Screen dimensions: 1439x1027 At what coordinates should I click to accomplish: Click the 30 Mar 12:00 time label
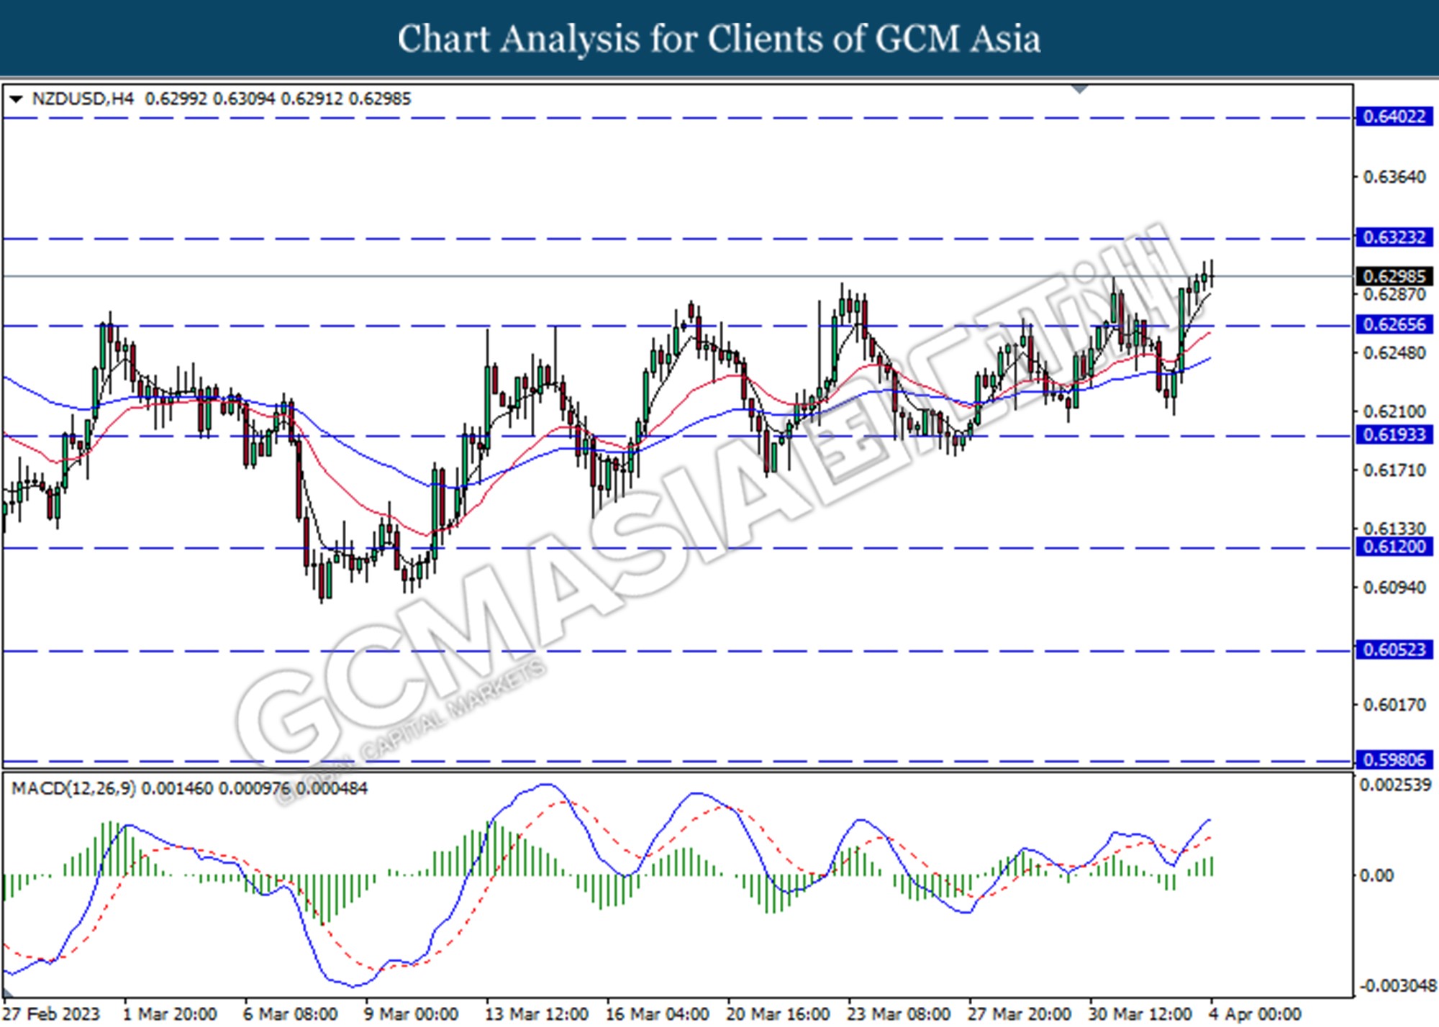[x=1140, y=1014]
